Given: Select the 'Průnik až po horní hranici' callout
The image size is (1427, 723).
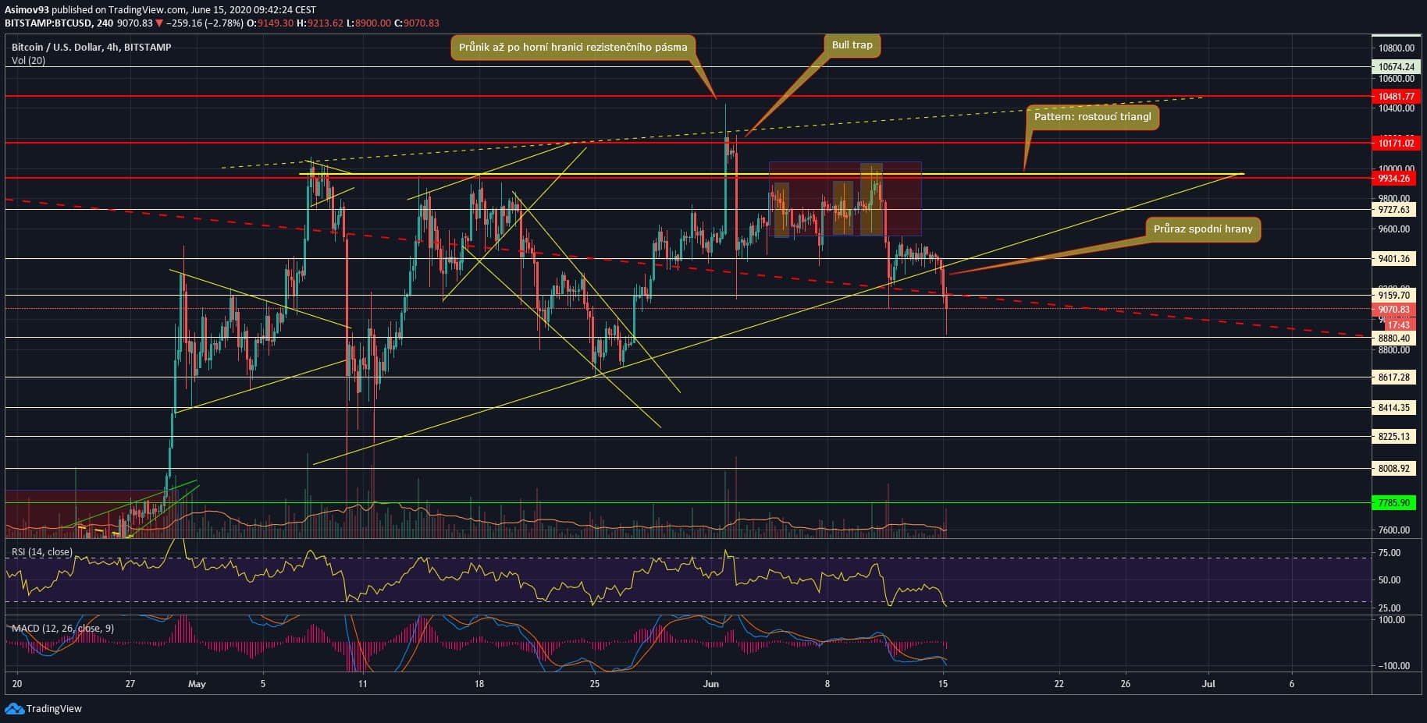Looking at the screenshot, I should pyautogui.click(x=573, y=48).
